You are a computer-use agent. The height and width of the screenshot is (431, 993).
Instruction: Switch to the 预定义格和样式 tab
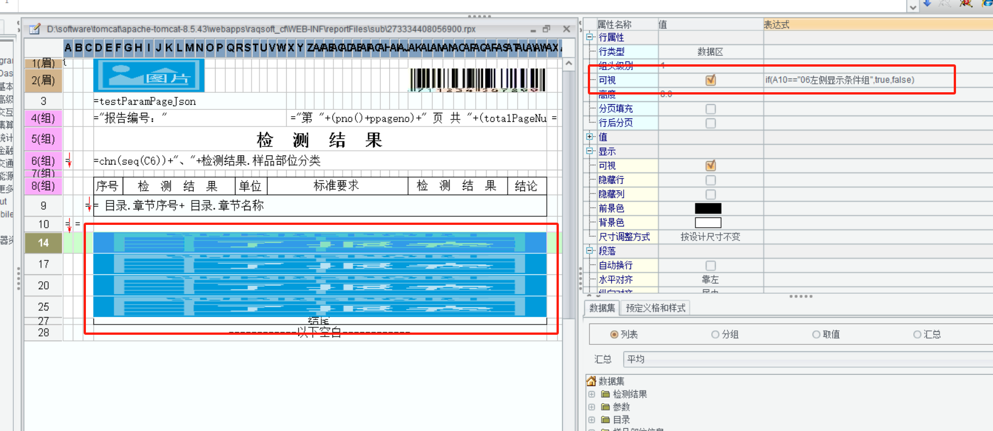tap(656, 308)
